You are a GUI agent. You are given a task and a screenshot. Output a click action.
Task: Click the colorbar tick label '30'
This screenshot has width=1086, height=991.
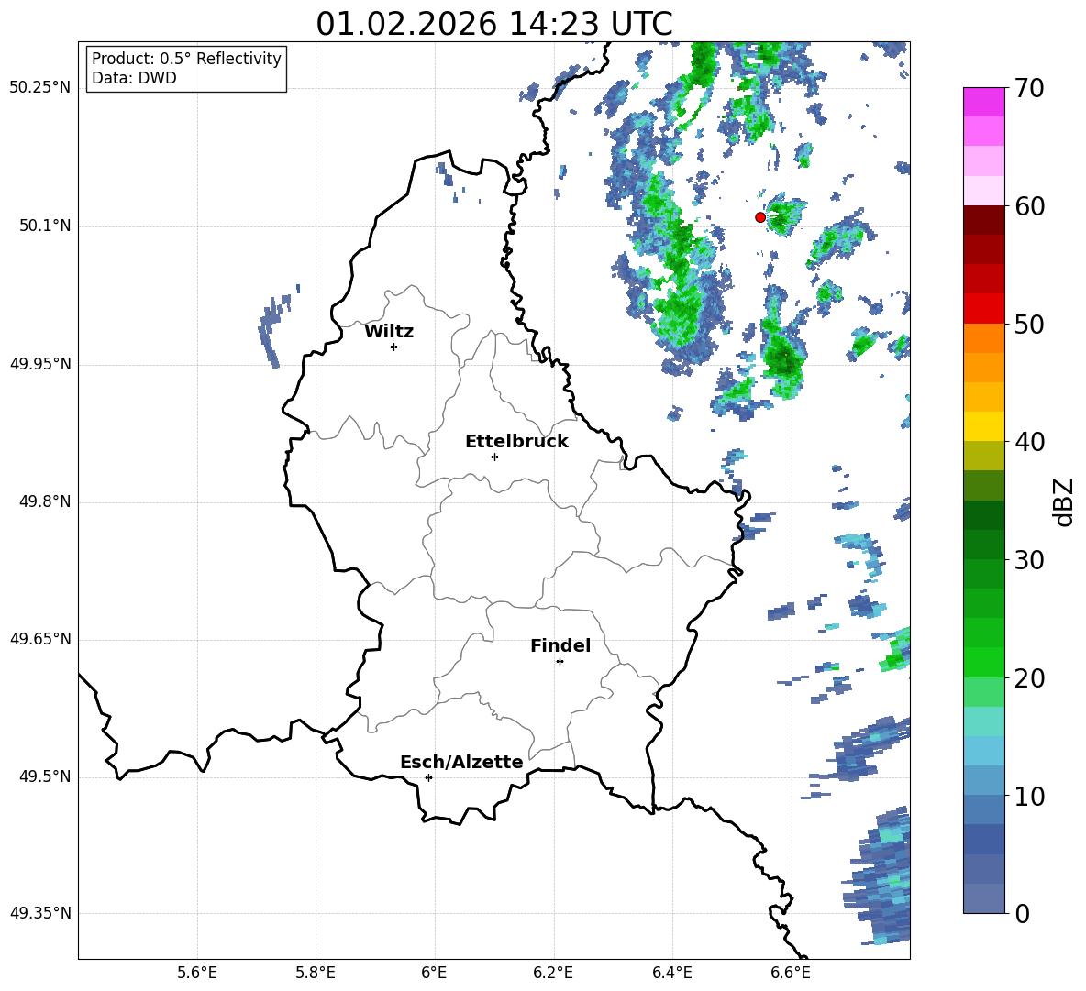tap(1029, 560)
